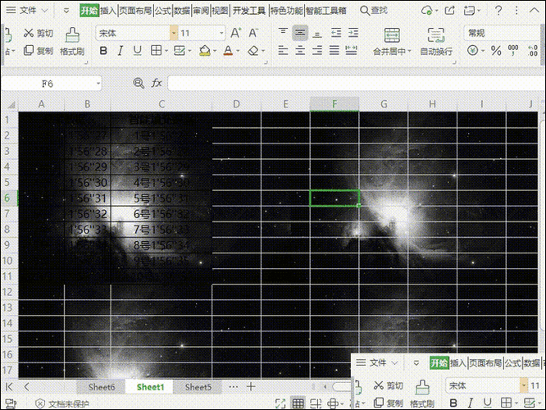
Task: Open the 公式 ribbon tab in main window
Action: pos(163,11)
